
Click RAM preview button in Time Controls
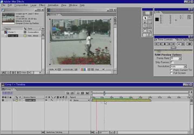click(x=189, y=44)
